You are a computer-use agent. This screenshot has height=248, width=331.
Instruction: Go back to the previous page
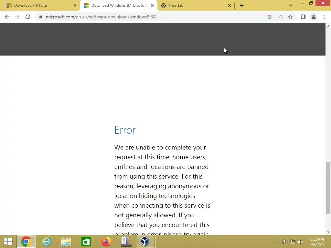pos(7,17)
